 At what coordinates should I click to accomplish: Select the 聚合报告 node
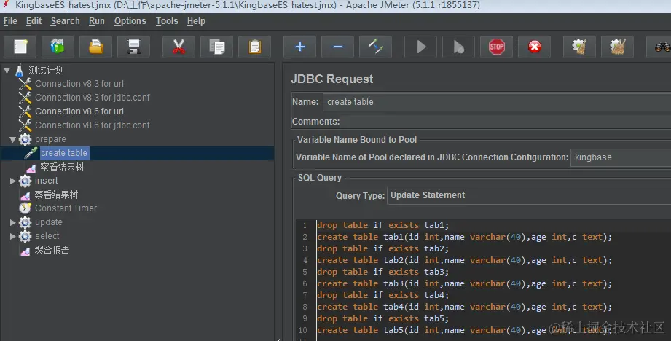(52, 251)
